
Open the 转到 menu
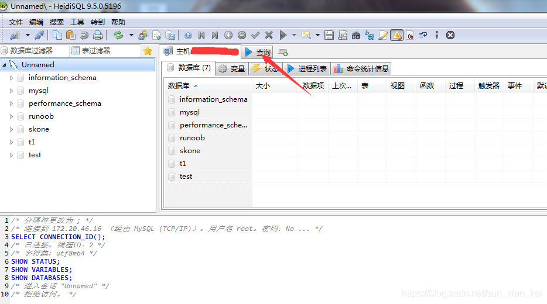pyautogui.click(x=98, y=22)
